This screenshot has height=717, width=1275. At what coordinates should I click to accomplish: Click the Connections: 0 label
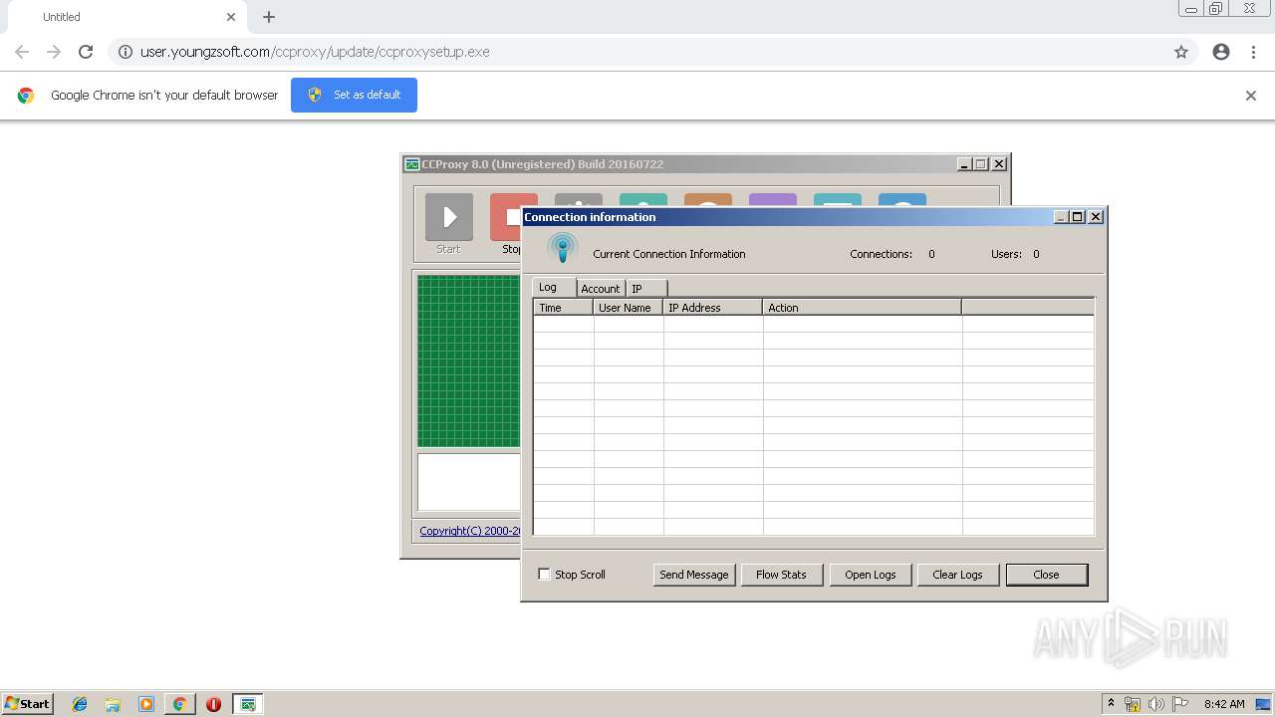pyautogui.click(x=892, y=254)
